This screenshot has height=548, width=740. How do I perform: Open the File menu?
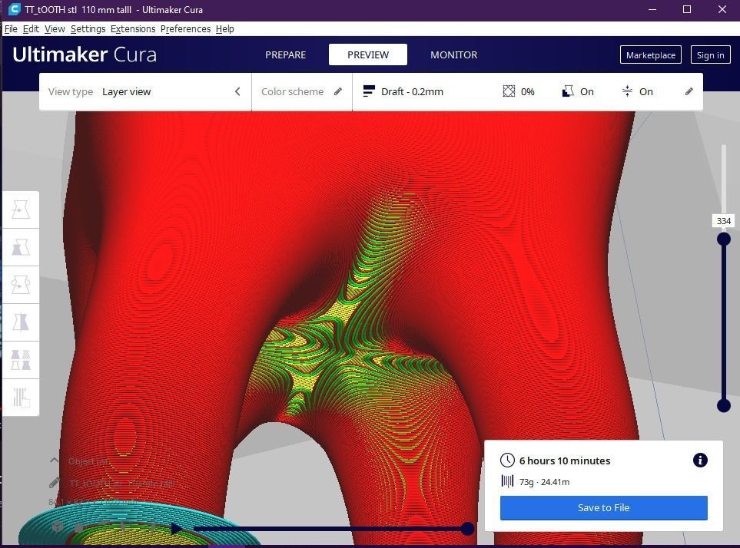click(x=11, y=28)
